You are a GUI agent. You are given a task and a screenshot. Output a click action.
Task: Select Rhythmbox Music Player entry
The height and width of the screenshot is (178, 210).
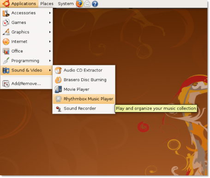84,99
